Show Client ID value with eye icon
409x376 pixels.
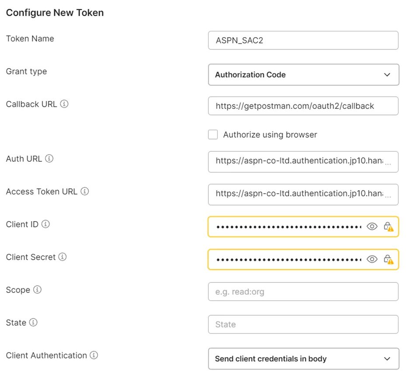point(372,226)
